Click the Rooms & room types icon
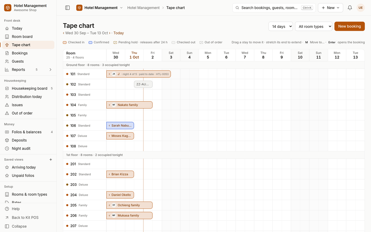This screenshot has height=232, width=371. 7,194
